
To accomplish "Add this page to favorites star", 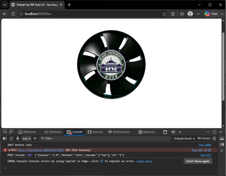I will [164, 14].
